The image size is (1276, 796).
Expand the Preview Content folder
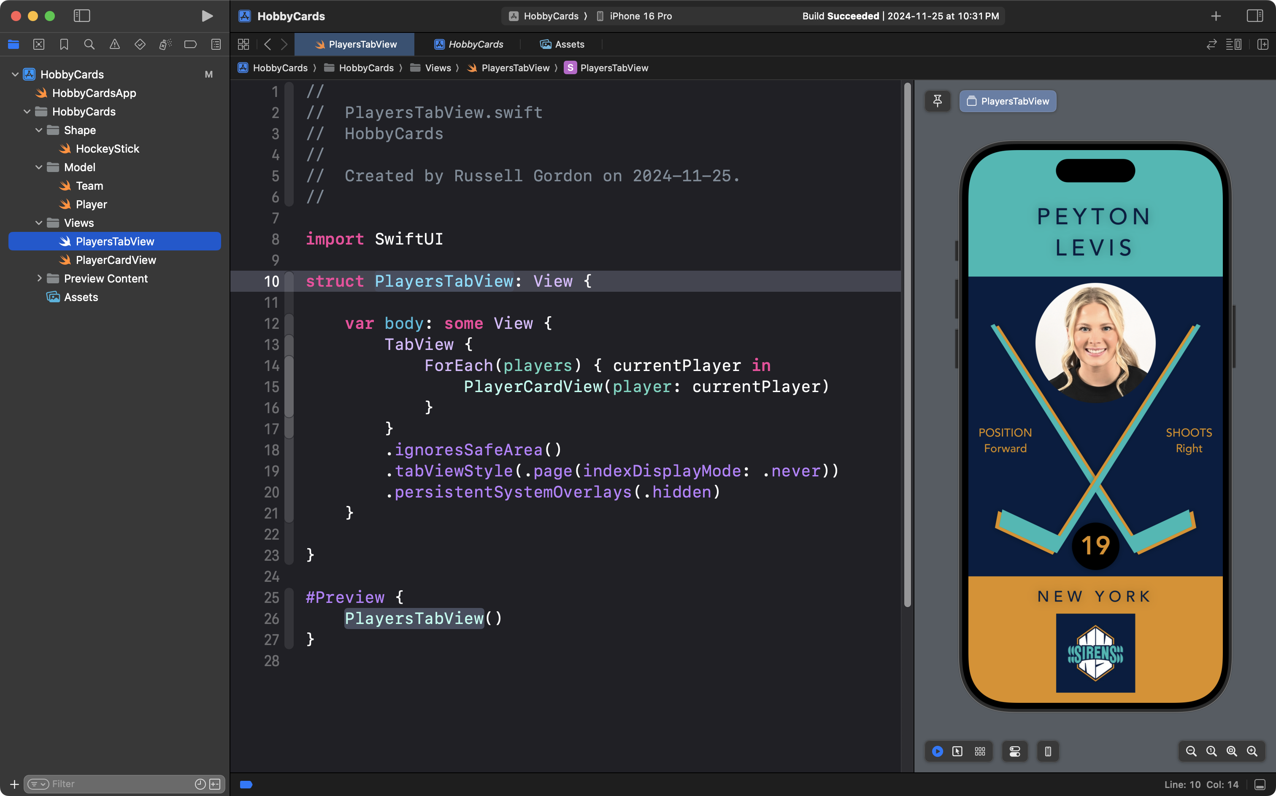click(39, 279)
